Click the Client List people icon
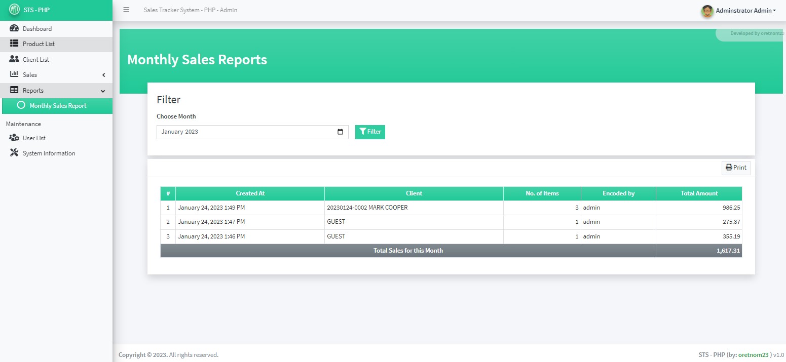This screenshot has width=786, height=362. pyautogui.click(x=14, y=59)
